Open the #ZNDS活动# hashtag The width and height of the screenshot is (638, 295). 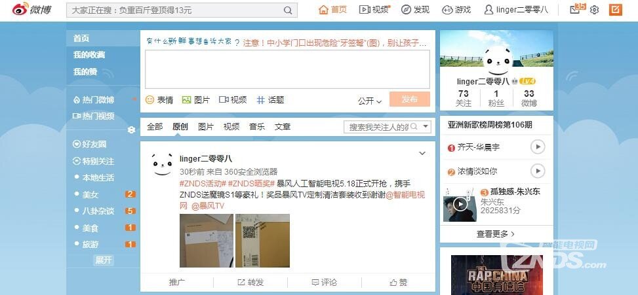point(203,184)
